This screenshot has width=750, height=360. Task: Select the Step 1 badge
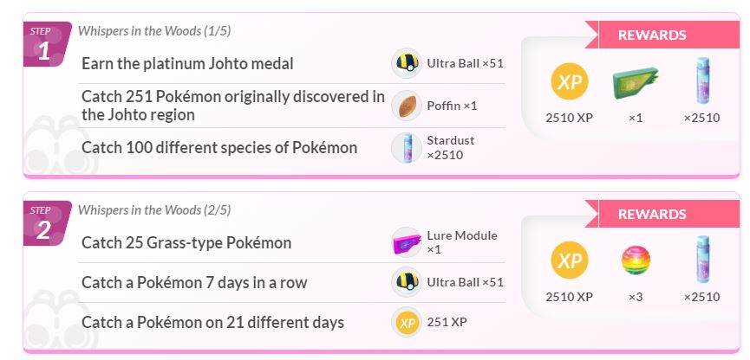tap(44, 46)
